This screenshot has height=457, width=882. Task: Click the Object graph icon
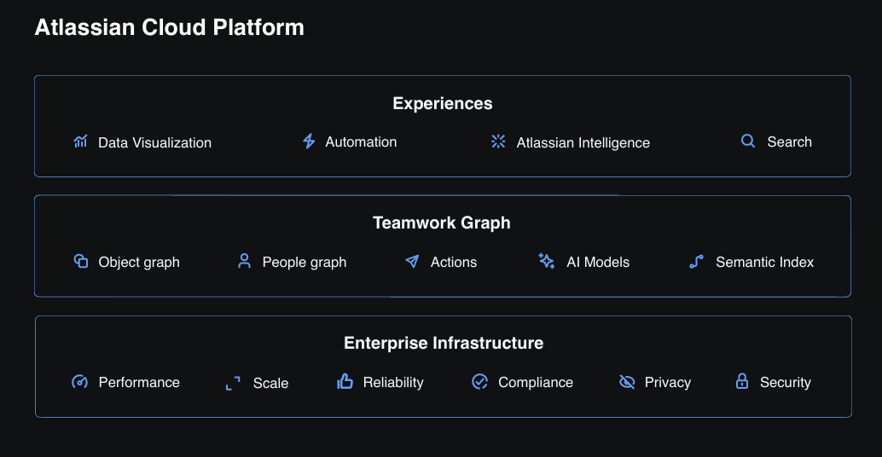coord(81,262)
